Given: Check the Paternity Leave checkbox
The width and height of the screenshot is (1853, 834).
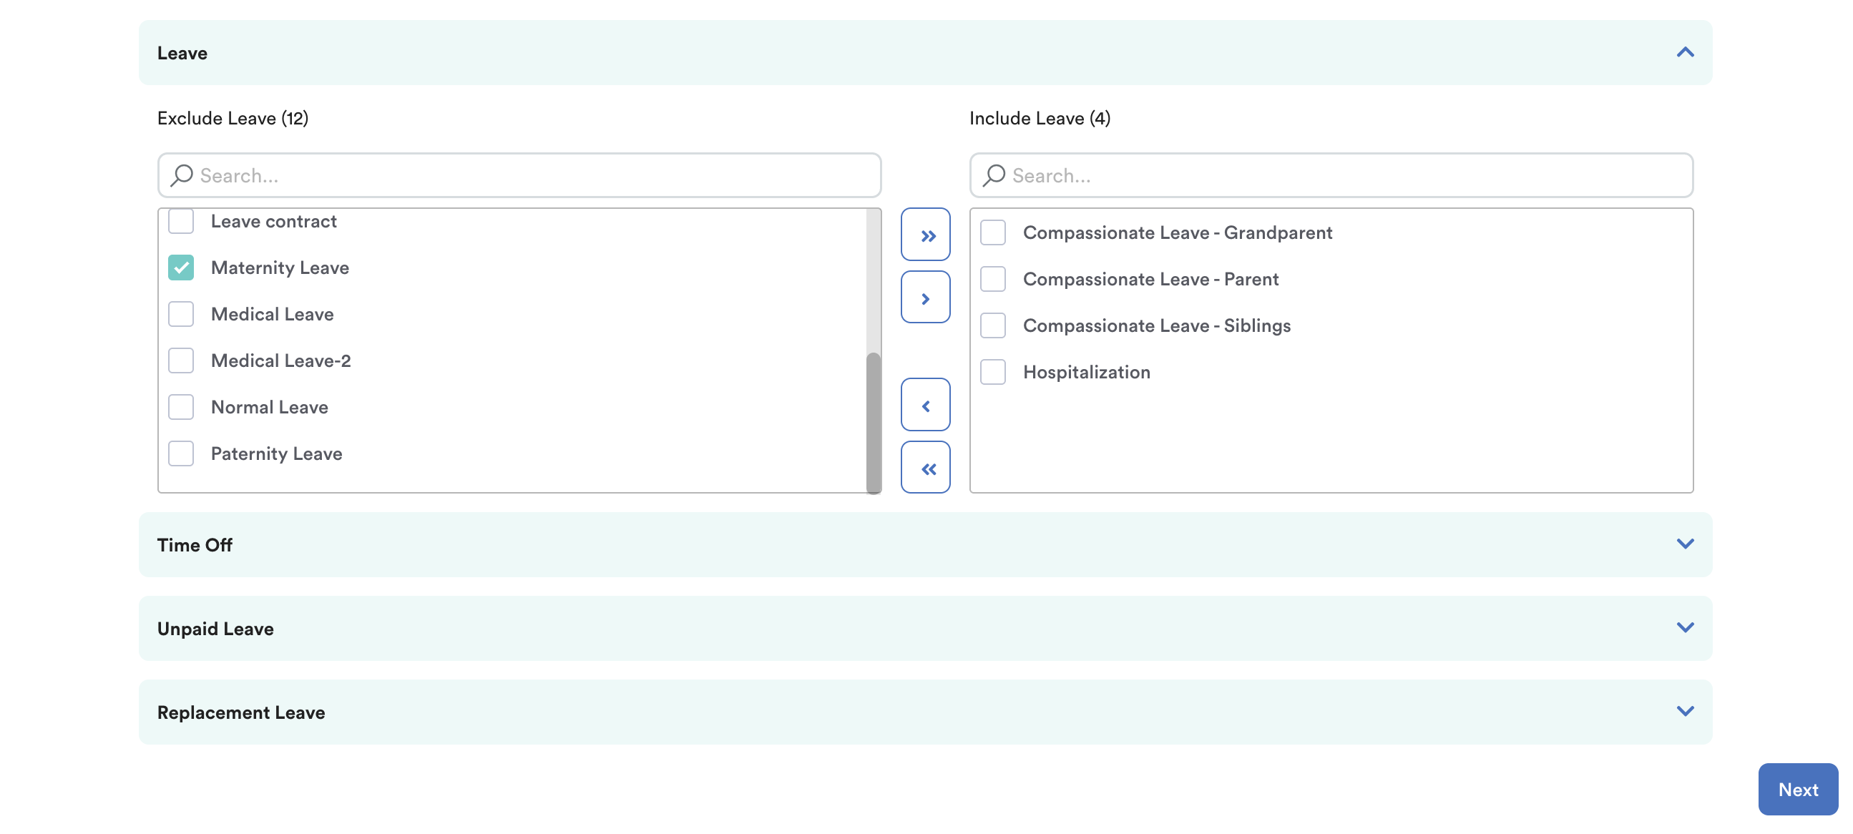Looking at the screenshot, I should 181,453.
